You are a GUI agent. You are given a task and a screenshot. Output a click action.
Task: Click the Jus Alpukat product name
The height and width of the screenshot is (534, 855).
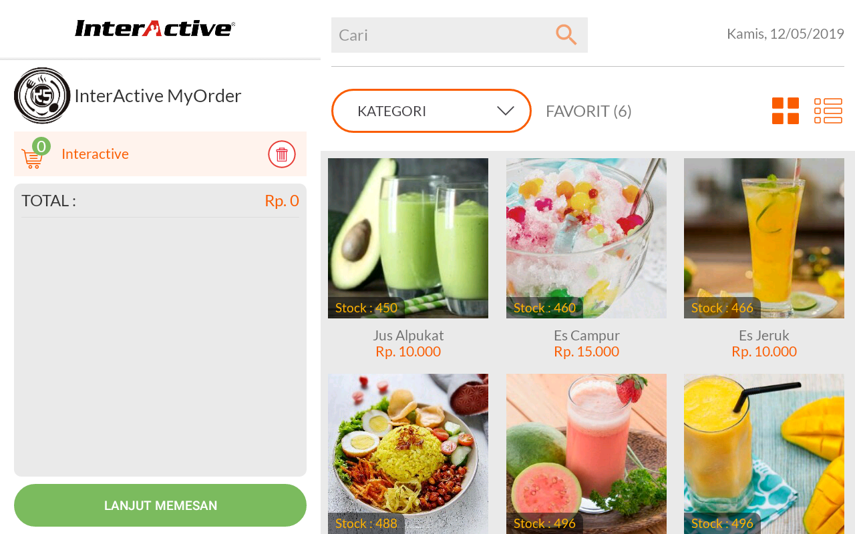click(408, 335)
